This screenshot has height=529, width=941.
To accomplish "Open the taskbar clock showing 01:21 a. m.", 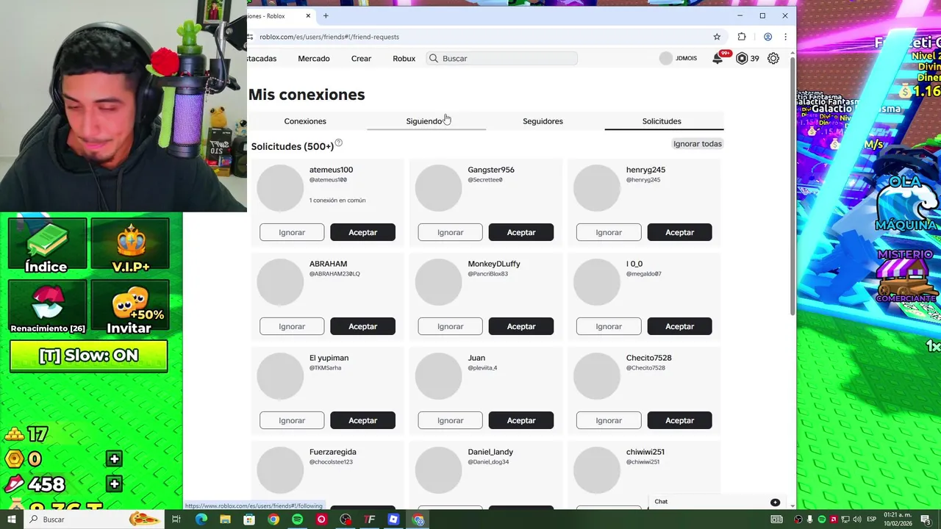I will click(x=897, y=519).
